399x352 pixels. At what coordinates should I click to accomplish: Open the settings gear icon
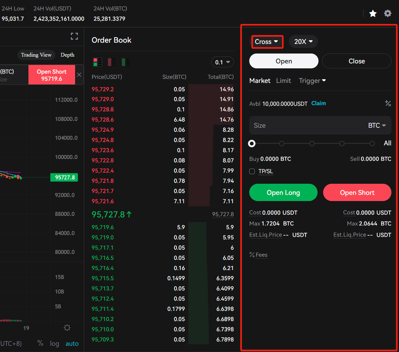pos(387,13)
